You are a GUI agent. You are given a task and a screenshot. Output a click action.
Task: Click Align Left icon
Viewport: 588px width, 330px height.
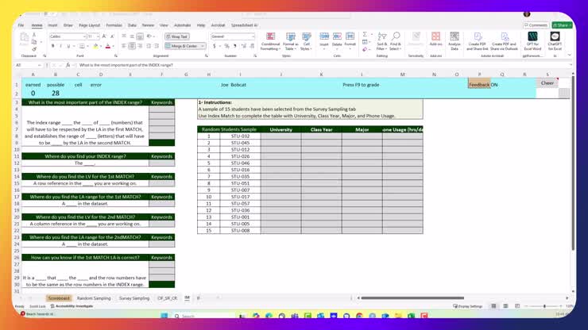pyautogui.click(x=124, y=46)
